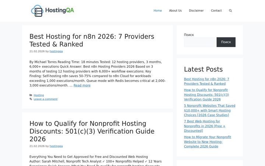265x166 pixels.
Task: Open the Disclaimer menu item
Action: pos(196,11)
